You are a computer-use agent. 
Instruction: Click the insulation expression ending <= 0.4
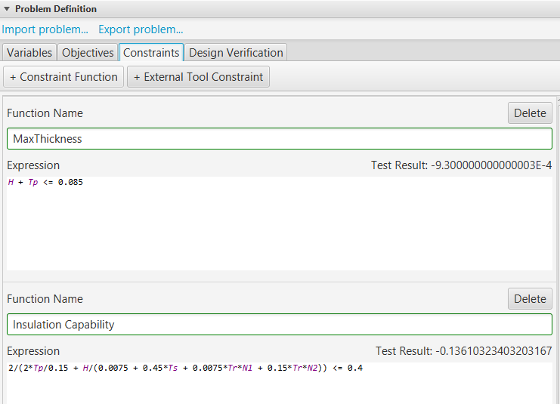185,368
